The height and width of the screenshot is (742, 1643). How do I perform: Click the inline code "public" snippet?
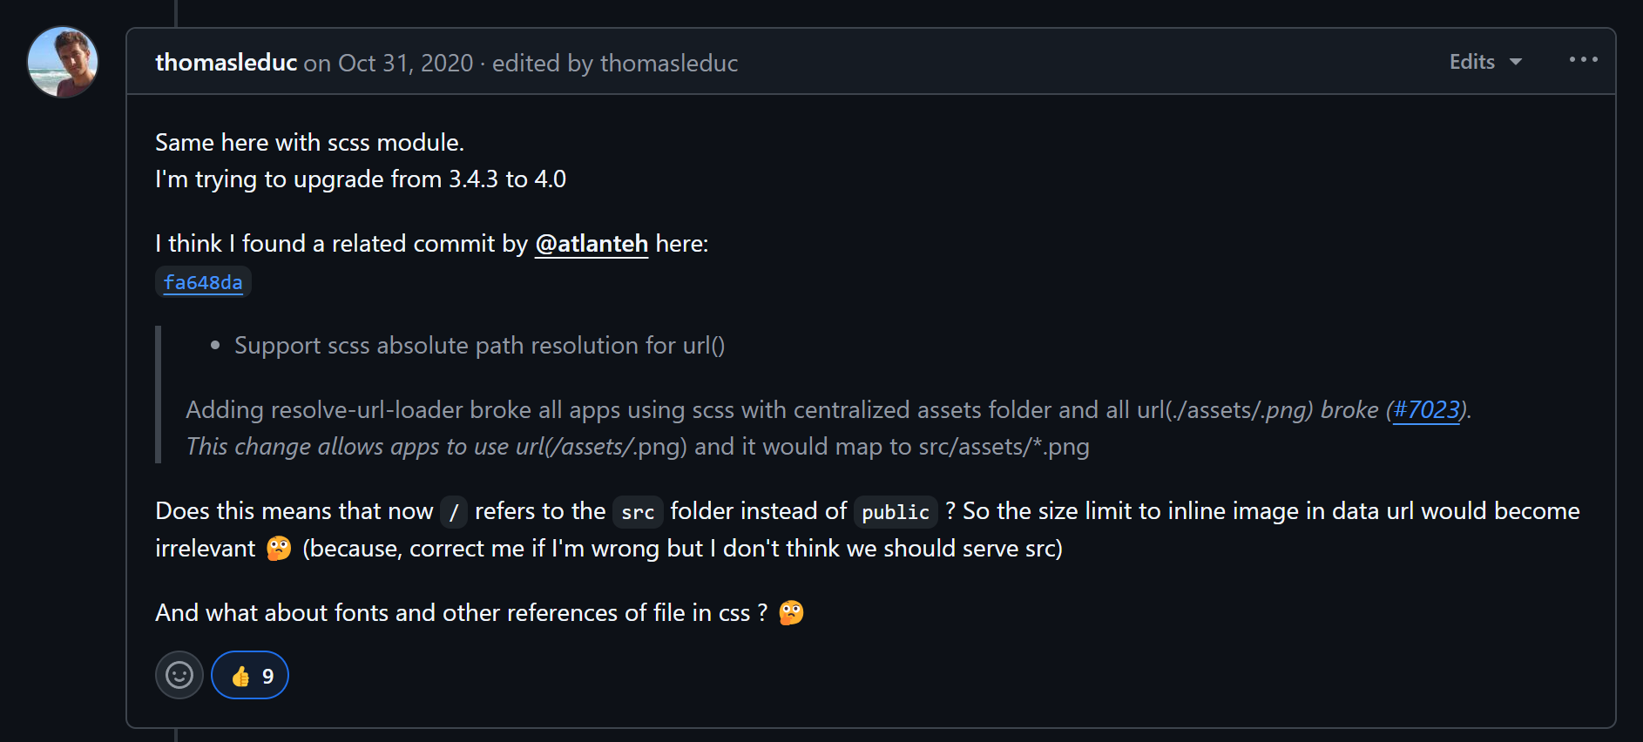[x=896, y=512]
